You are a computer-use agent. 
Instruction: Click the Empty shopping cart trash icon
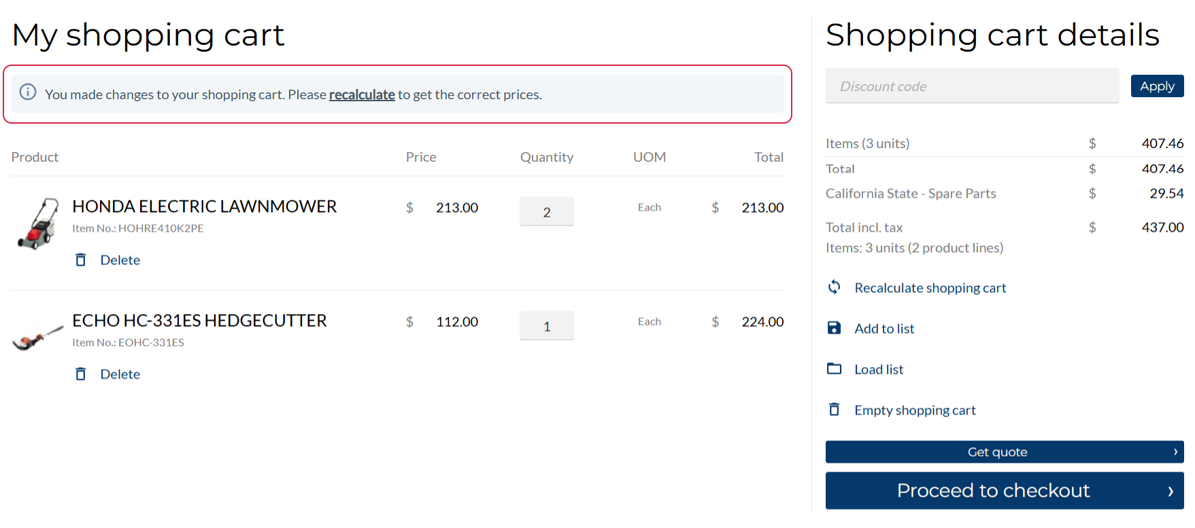point(835,410)
